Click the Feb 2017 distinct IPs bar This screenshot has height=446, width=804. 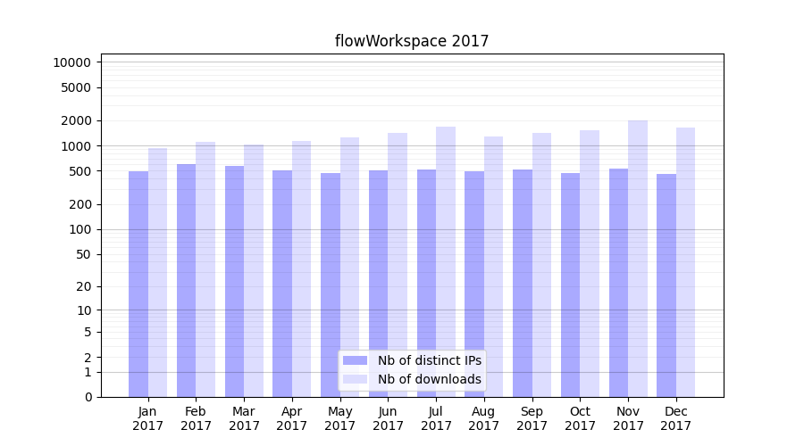coord(186,280)
